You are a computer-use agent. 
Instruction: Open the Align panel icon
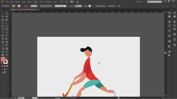(x=169, y=36)
